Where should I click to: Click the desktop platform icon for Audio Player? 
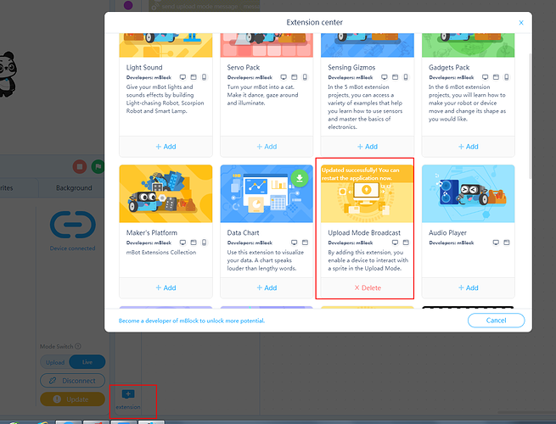point(496,243)
